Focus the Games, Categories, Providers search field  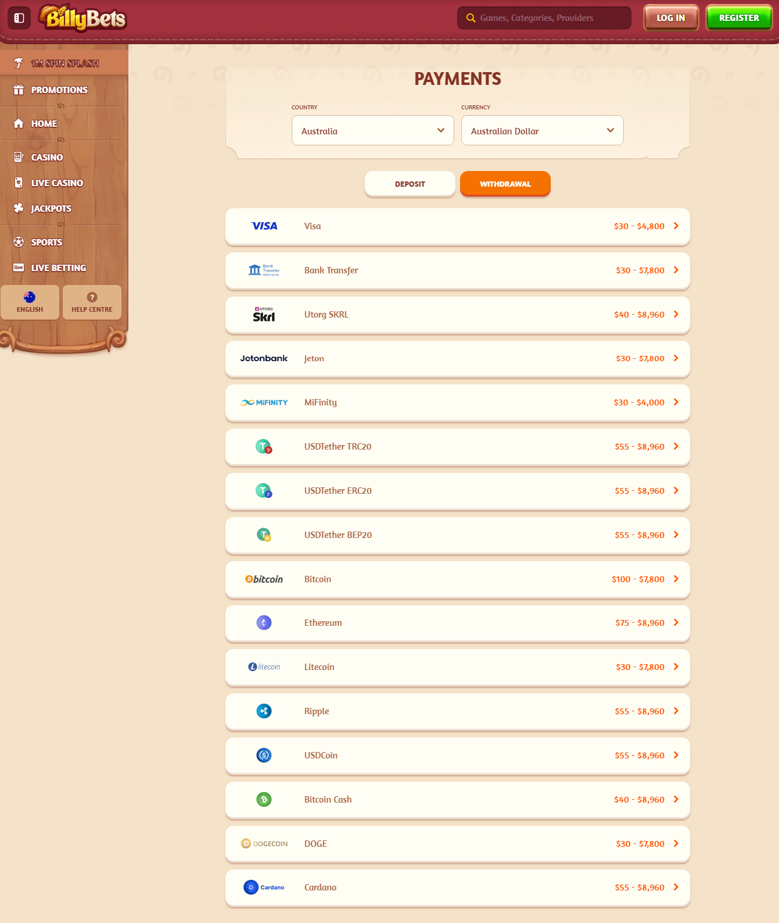tap(544, 18)
